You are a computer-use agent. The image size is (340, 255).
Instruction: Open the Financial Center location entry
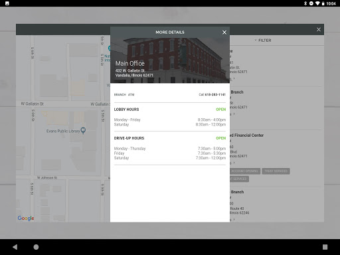tap(247, 135)
